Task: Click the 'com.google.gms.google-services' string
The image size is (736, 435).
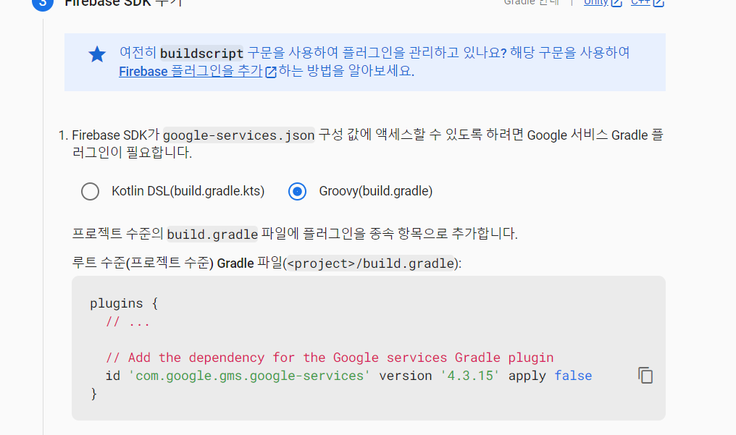Action: [x=249, y=376]
